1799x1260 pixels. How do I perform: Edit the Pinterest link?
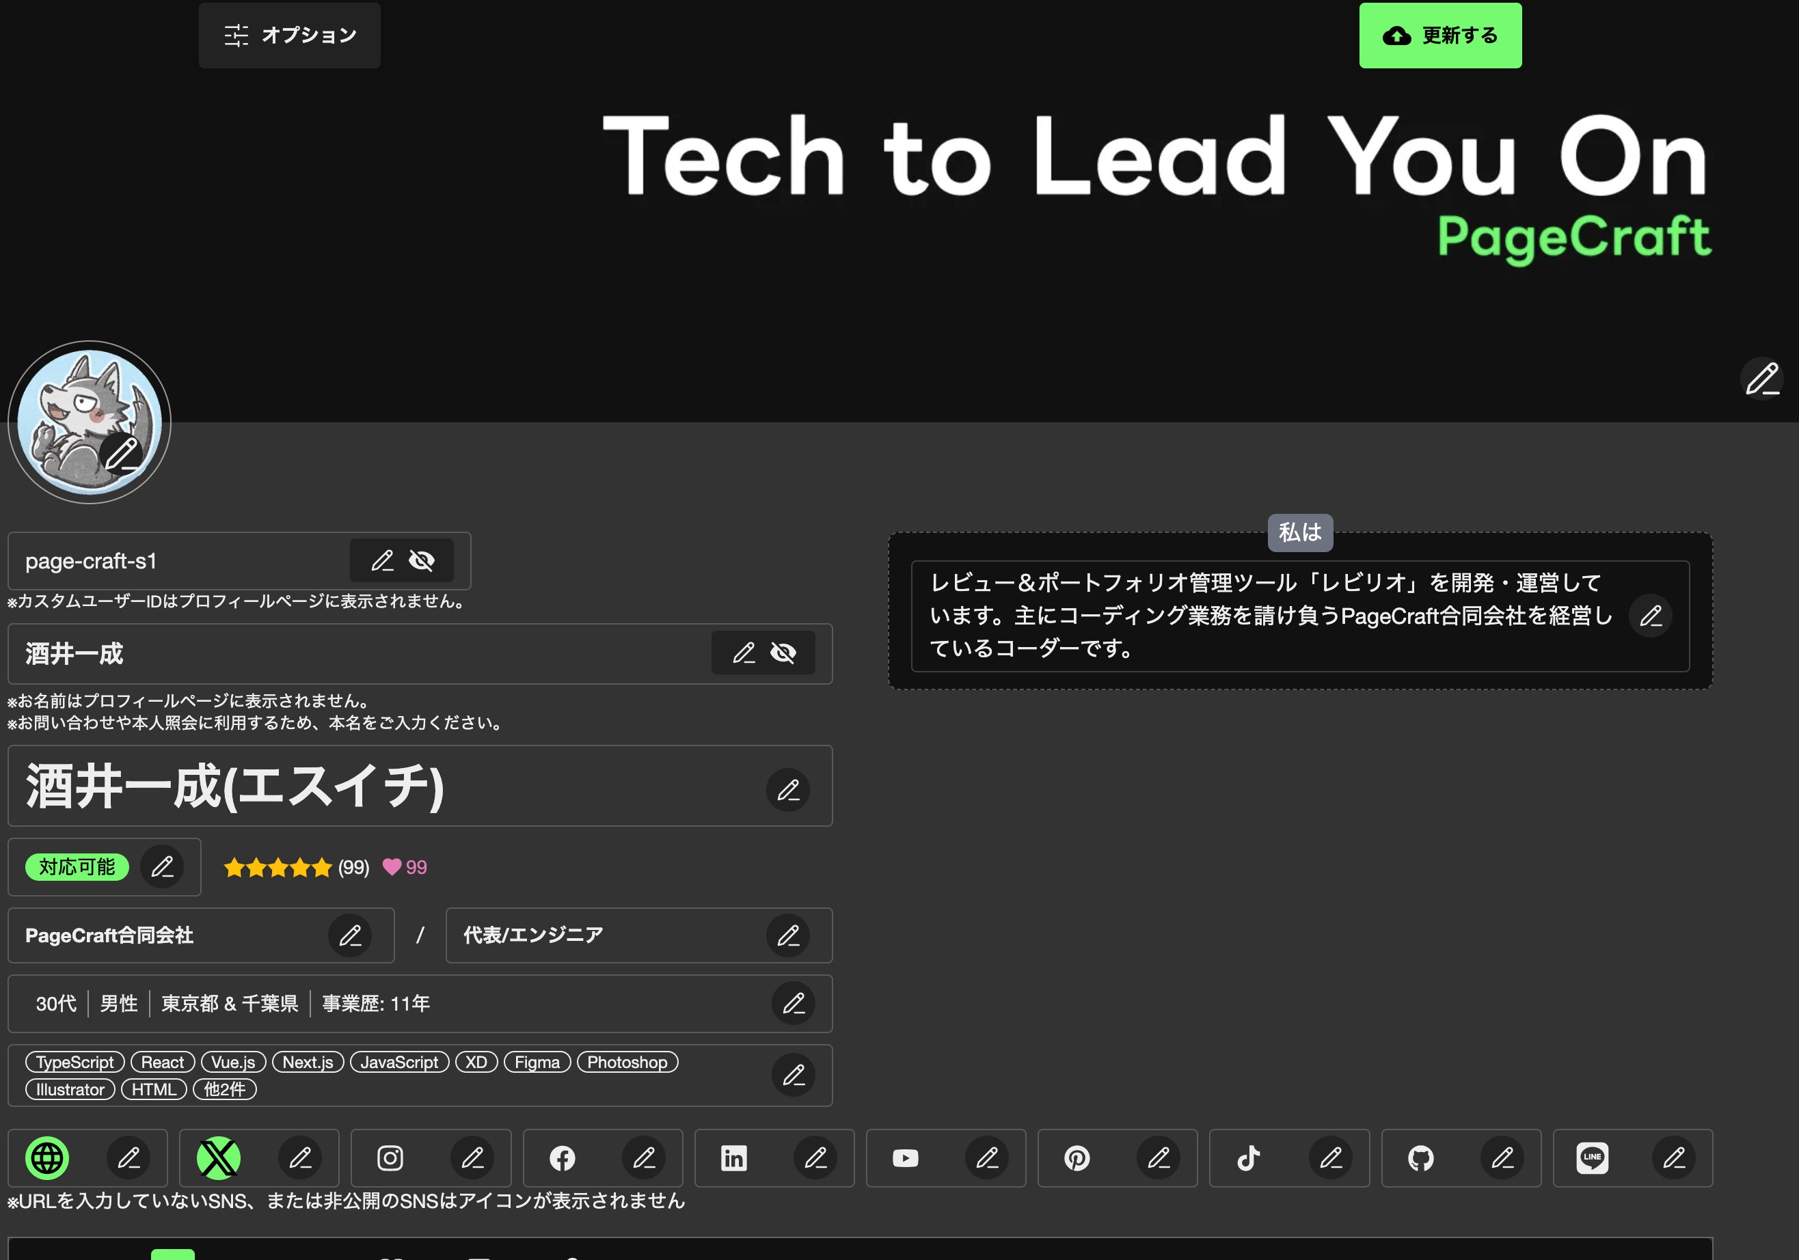click(x=1158, y=1158)
